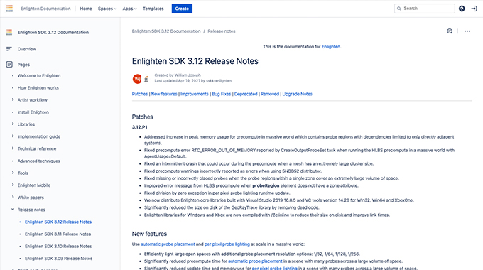Click the Enlighten logo icon in top bar
Image resolution: width=483 pixels, height=270 pixels.
tap(9, 9)
